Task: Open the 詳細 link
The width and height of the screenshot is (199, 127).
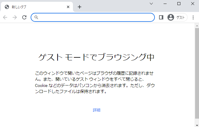Action: [x=97, y=110]
